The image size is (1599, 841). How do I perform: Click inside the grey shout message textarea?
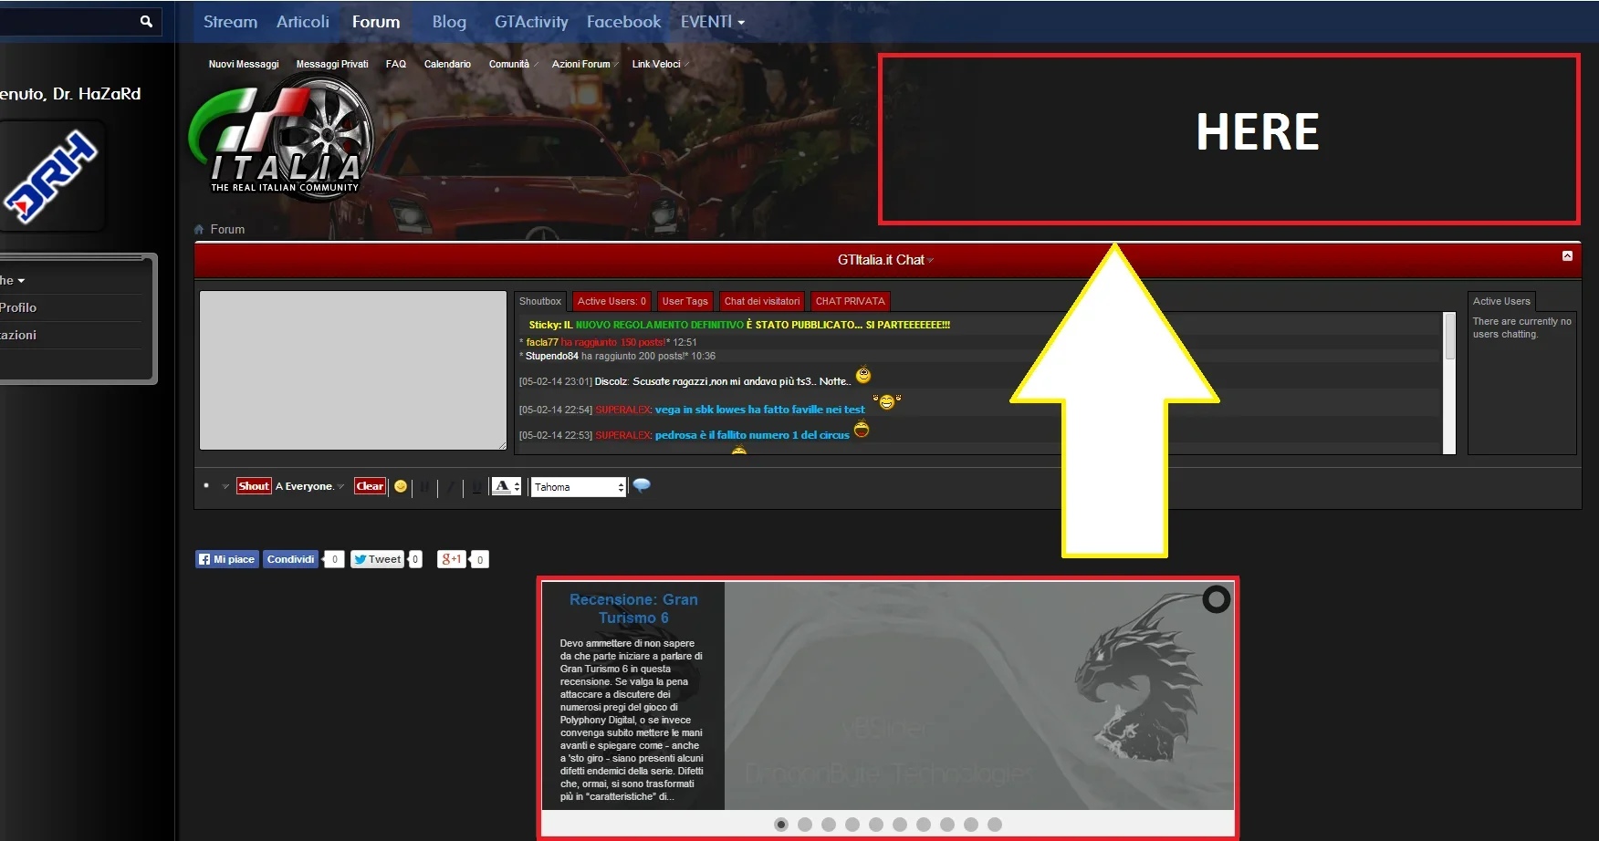pos(353,370)
